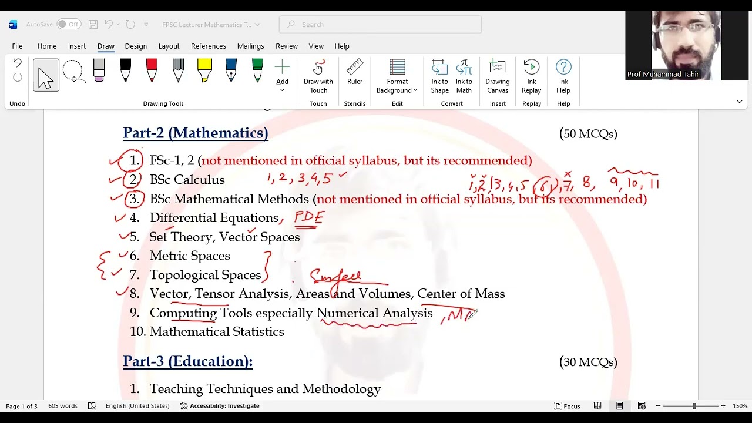
Task: Click the title bar undo arrow
Action: point(109,24)
